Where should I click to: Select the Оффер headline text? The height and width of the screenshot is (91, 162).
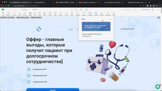[49, 51]
